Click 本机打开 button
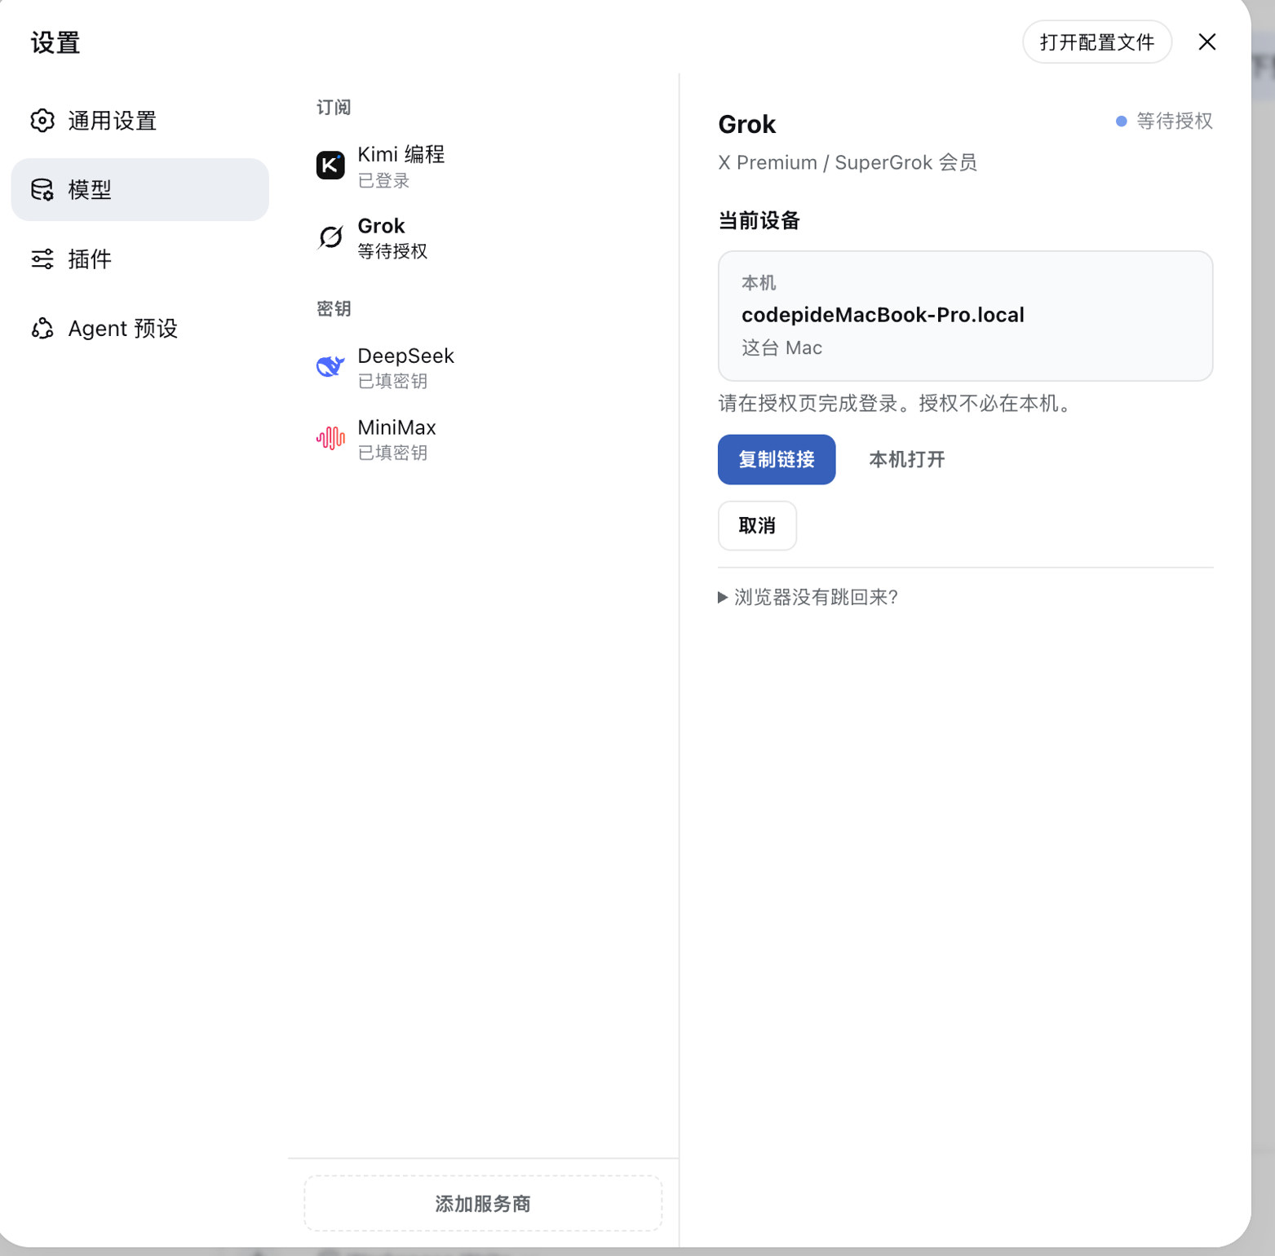This screenshot has height=1256, width=1275. pyautogui.click(x=906, y=459)
